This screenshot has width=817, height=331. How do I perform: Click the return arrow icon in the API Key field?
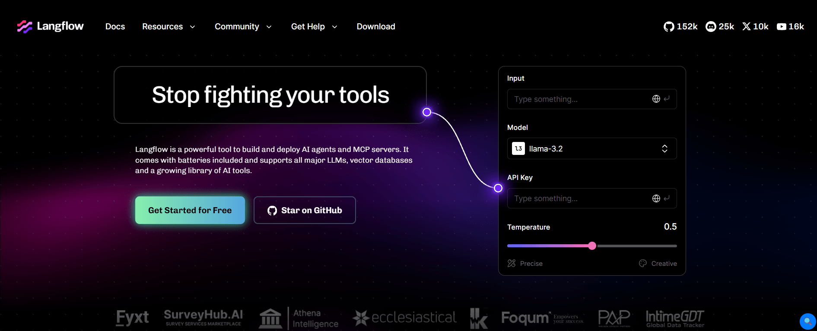[x=667, y=198]
